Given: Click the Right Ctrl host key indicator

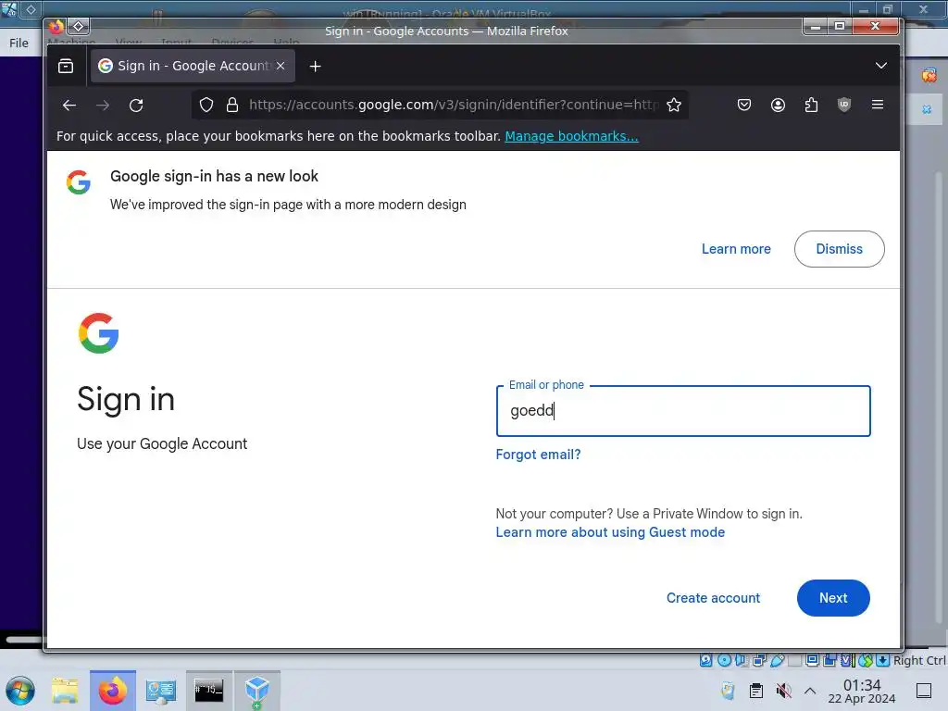Looking at the screenshot, I should pyautogui.click(x=919, y=661).
